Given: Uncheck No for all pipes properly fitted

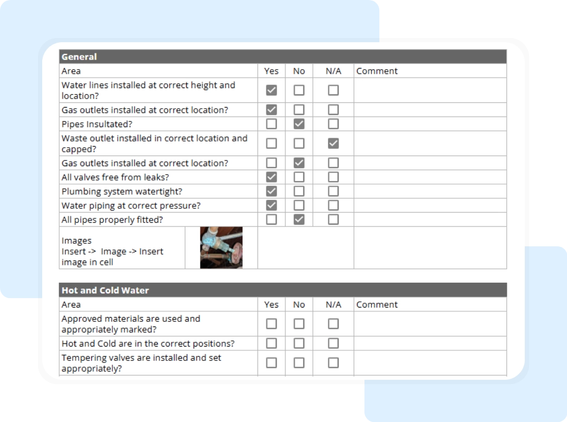Looking at the screenshot, I should click(299, 219).
